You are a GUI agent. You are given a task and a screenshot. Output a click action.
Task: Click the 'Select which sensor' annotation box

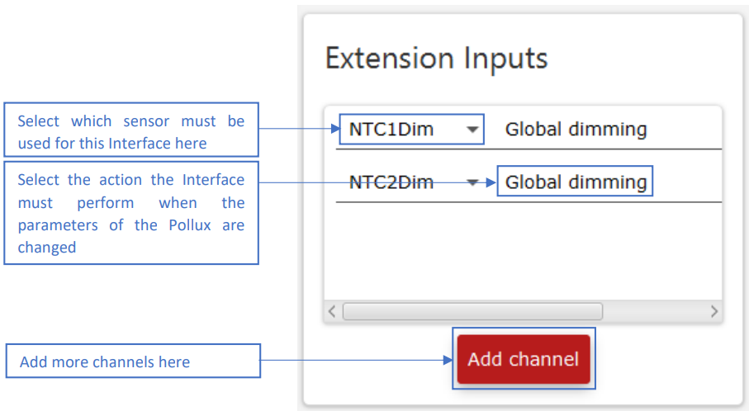coord(131,130)
